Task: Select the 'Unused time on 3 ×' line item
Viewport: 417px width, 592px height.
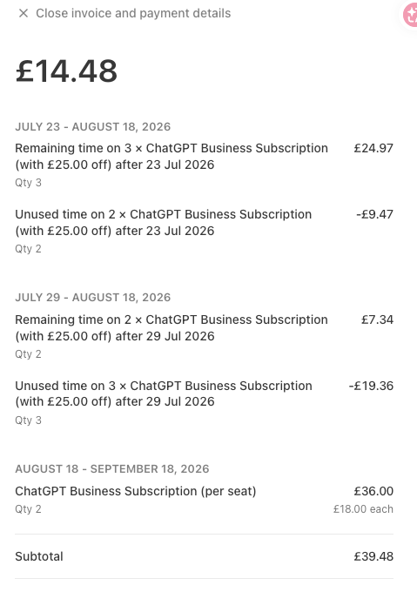Action: pyautogui.click(x=164, y=394)
